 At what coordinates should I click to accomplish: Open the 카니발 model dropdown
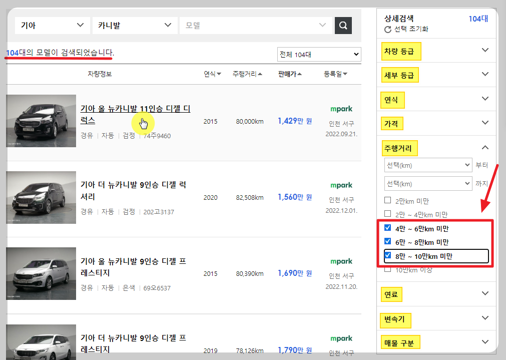[135, 26]
